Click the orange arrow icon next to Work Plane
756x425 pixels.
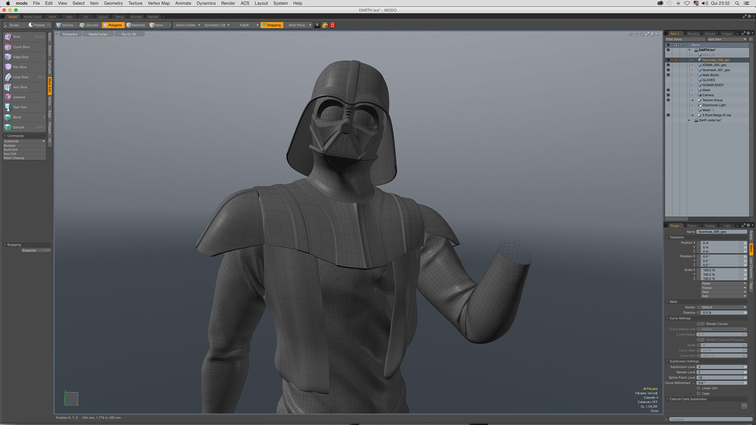tap(325, 25)
